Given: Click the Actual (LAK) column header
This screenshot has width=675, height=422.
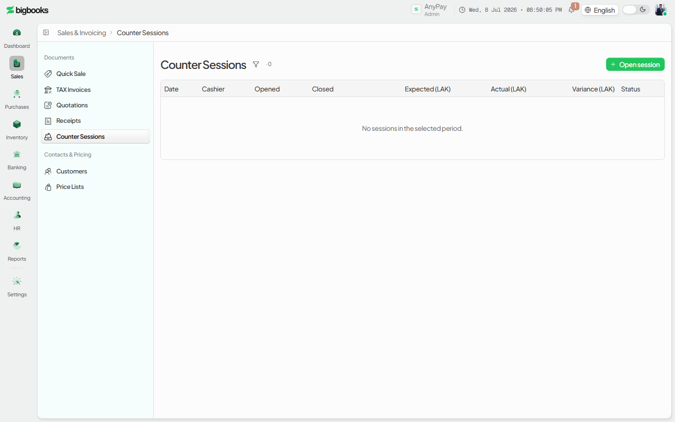Looking at the screenshot, I should [x=509, y=89].
